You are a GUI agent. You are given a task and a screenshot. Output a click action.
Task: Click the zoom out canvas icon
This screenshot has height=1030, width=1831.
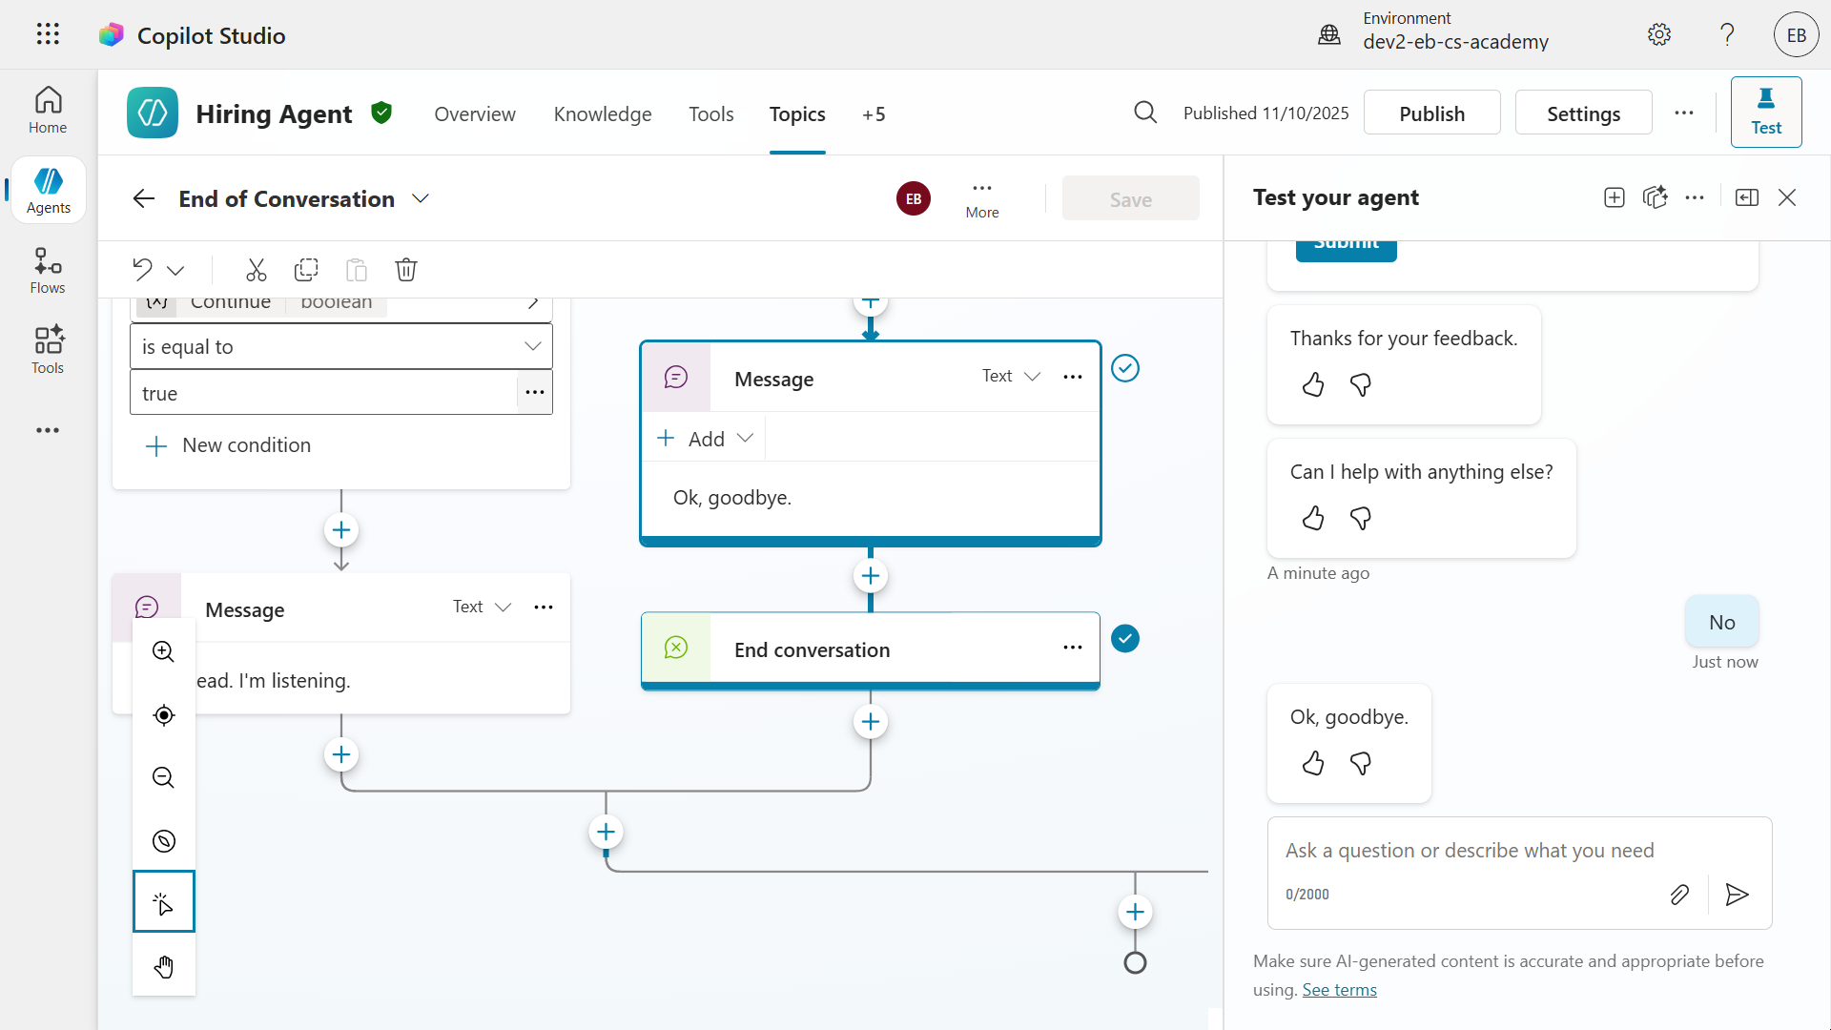point(163,777)
